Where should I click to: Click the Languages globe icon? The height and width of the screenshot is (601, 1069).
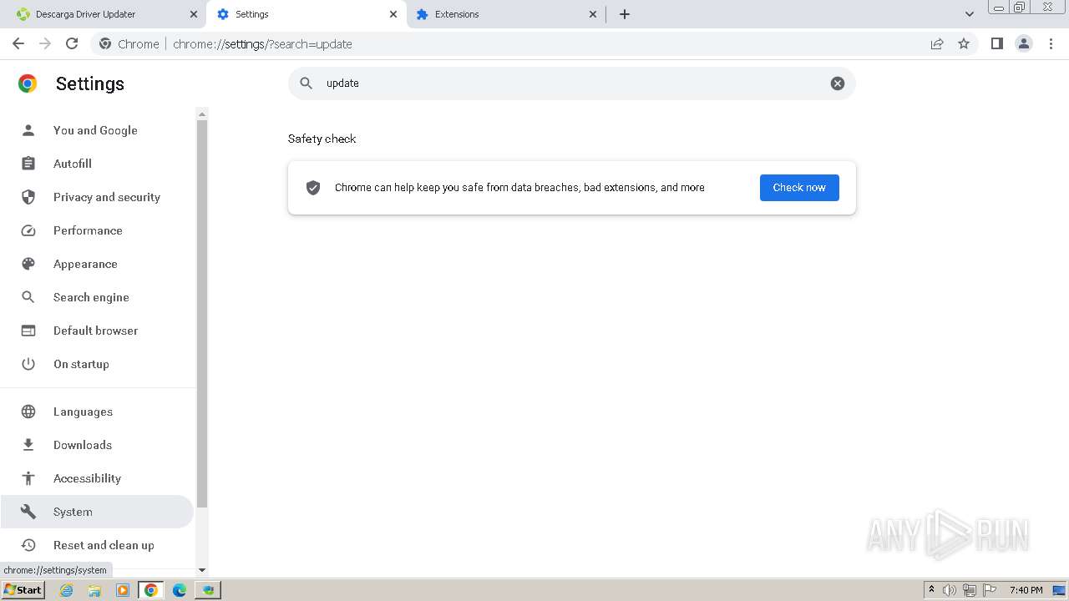[28, 412]
